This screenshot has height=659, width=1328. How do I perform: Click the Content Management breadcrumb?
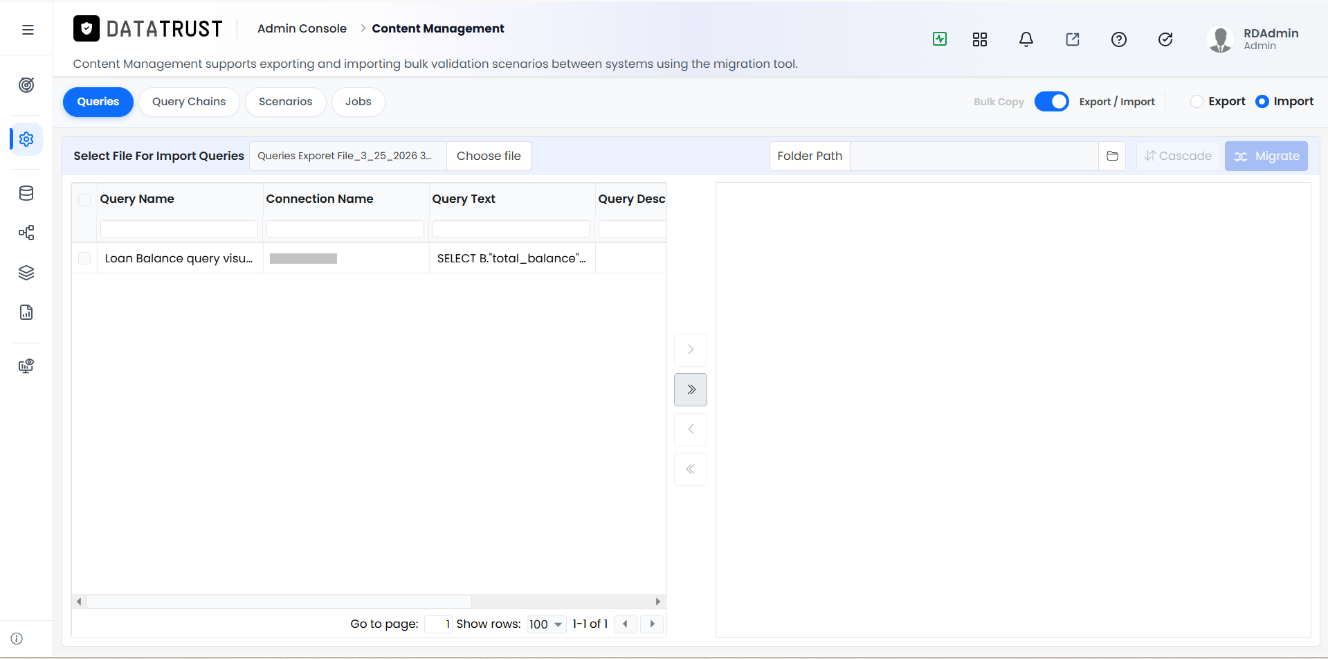(438, 28)
